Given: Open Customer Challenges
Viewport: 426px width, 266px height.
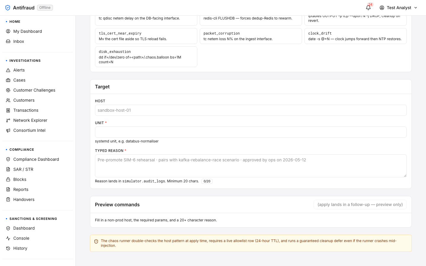Looking at the screenshot, I should coord(34,90).
